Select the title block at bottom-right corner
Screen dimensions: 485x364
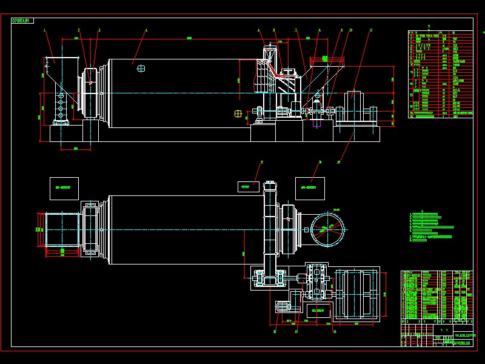point(437,335)
